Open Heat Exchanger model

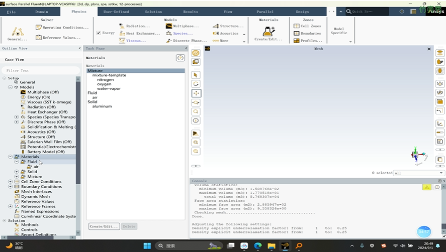click(x=140, y=33)
